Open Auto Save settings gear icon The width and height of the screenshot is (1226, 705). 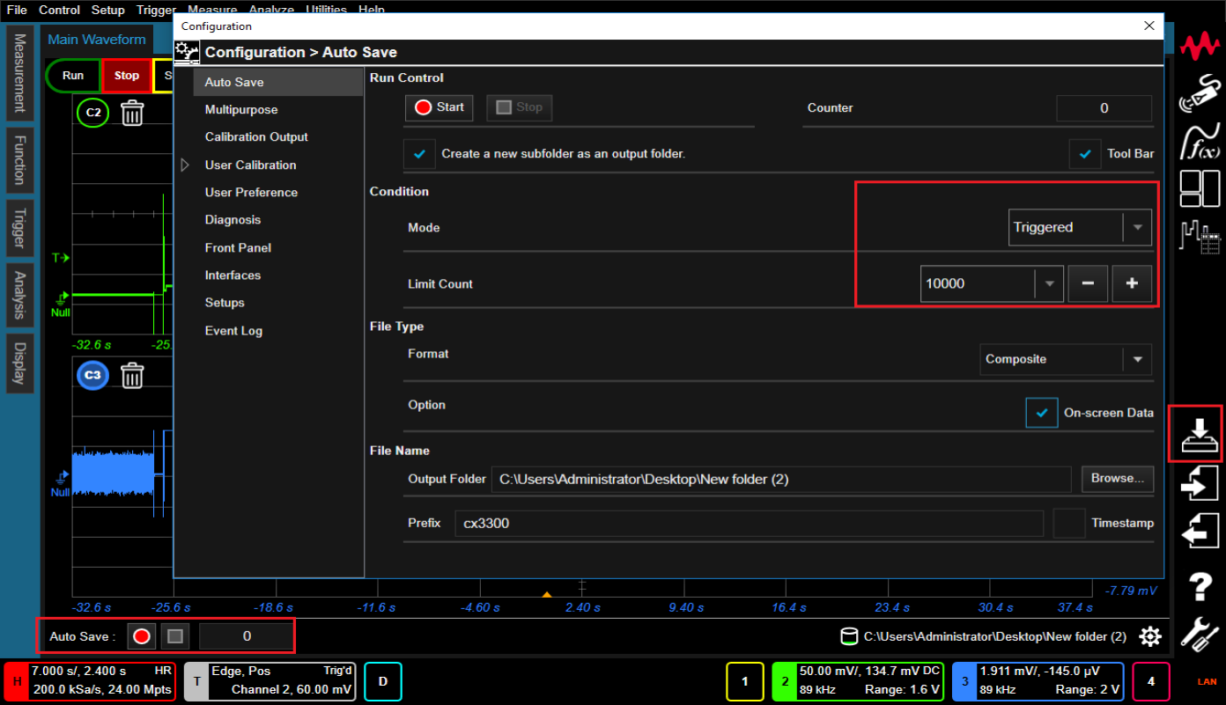coord(1150,636)
